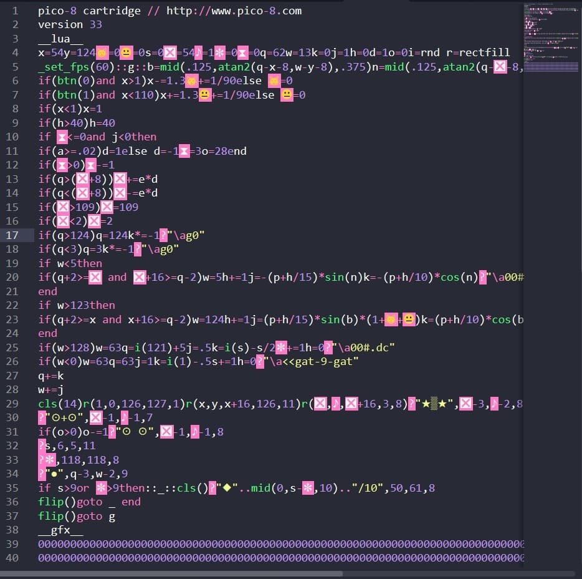Click 'end' on line 21
This screenshot has width=582, height=579.
pos(47,291)
